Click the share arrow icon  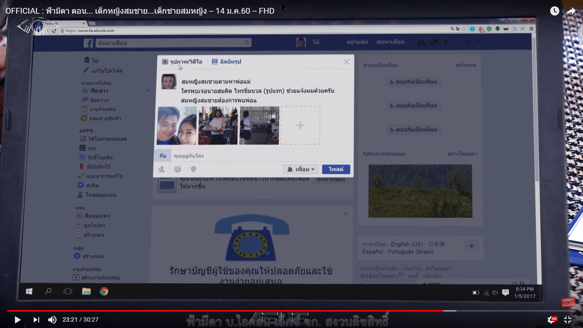(571, 11)
